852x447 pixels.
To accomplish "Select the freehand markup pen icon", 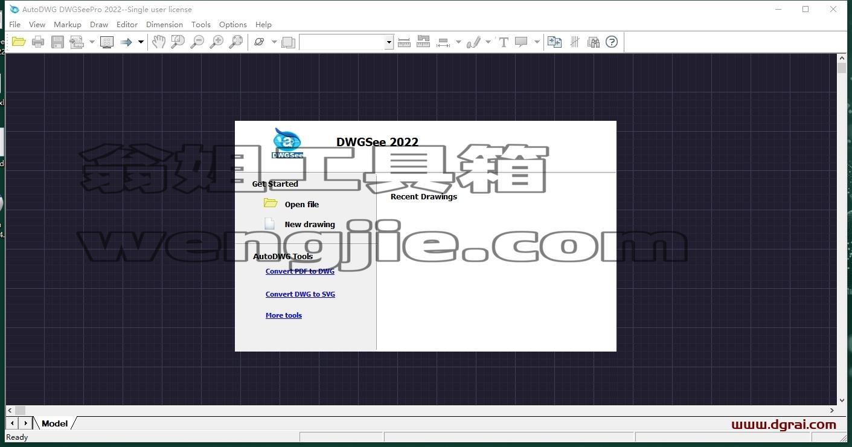I will pyautogui.click(x=473, y=42).
